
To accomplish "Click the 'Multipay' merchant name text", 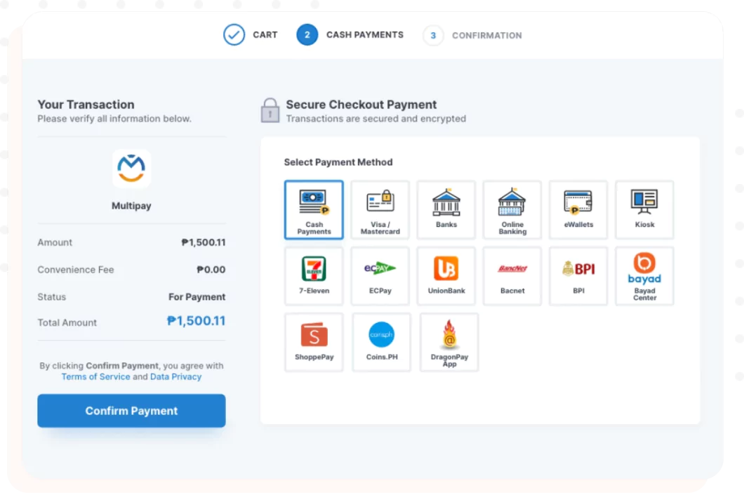I will pyautogui.click(x=131, y=206).
